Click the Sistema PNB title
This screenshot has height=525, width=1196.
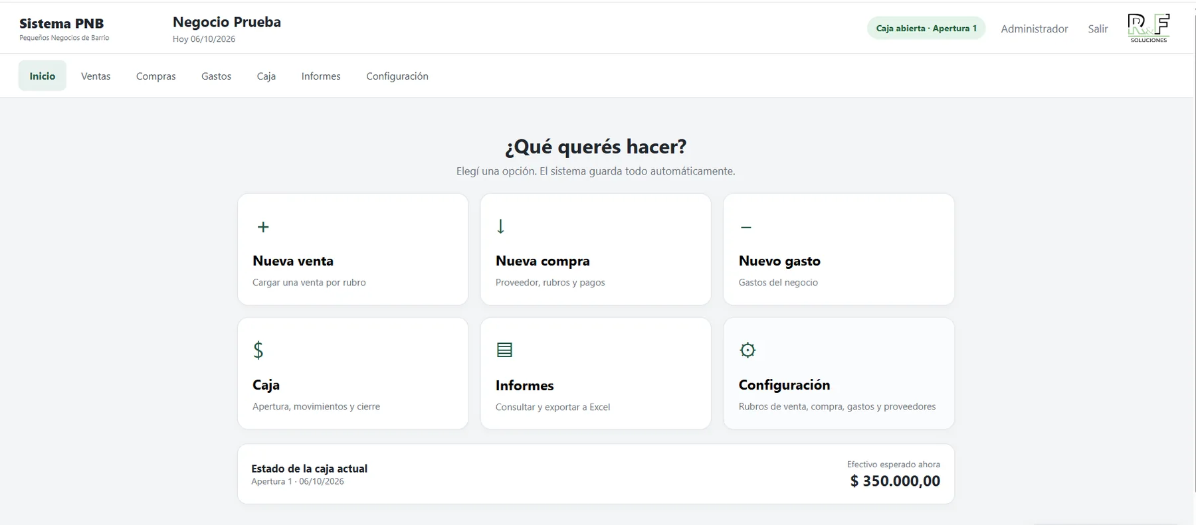(62, 23)
